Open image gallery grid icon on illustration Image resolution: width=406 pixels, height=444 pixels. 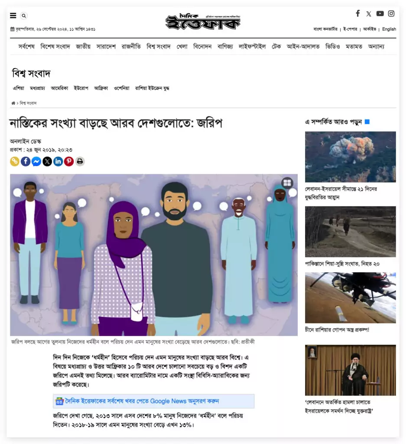coord(287,183)
